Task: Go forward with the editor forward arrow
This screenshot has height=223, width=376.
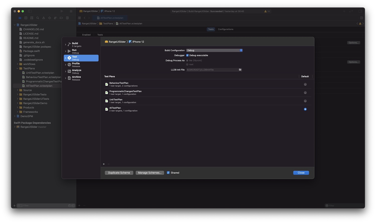Action: coord(89,18)
